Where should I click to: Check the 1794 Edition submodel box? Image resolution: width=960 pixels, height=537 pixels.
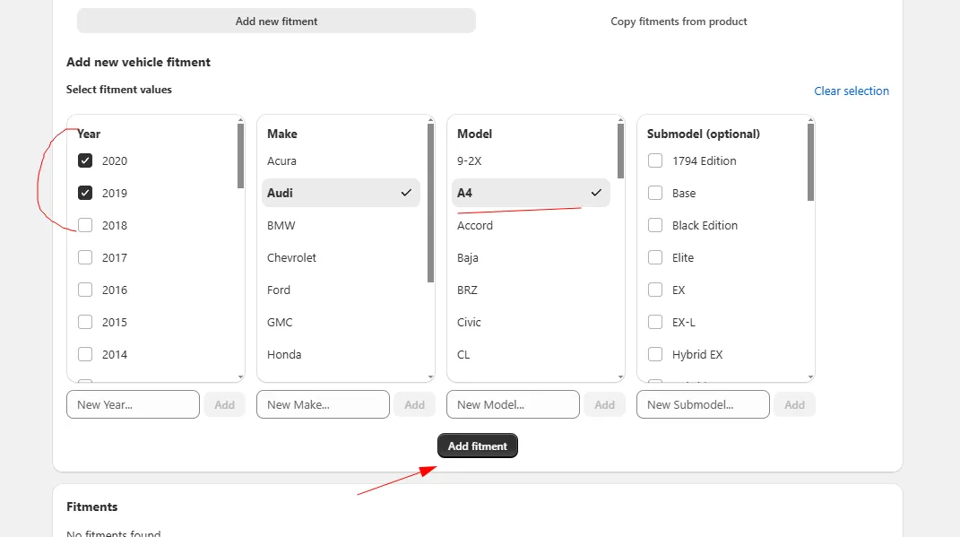[x=655, y=161]
